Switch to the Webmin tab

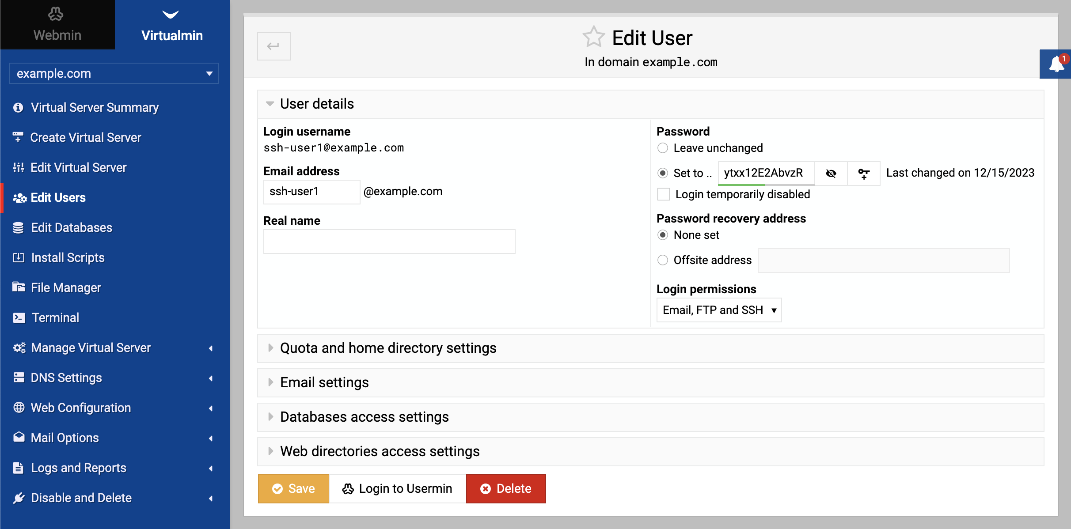tap(57, 25)
